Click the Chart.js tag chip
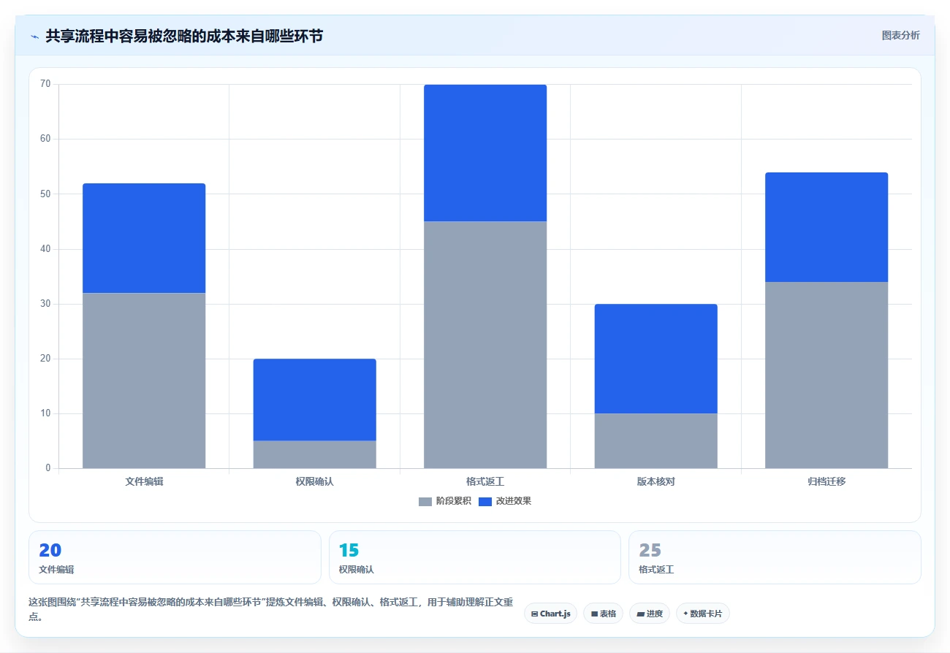Viewport: 950px width, 653px height. pos(551,614)
